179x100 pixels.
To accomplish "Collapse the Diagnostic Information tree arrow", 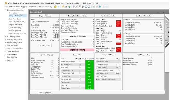I will point(5,10).
